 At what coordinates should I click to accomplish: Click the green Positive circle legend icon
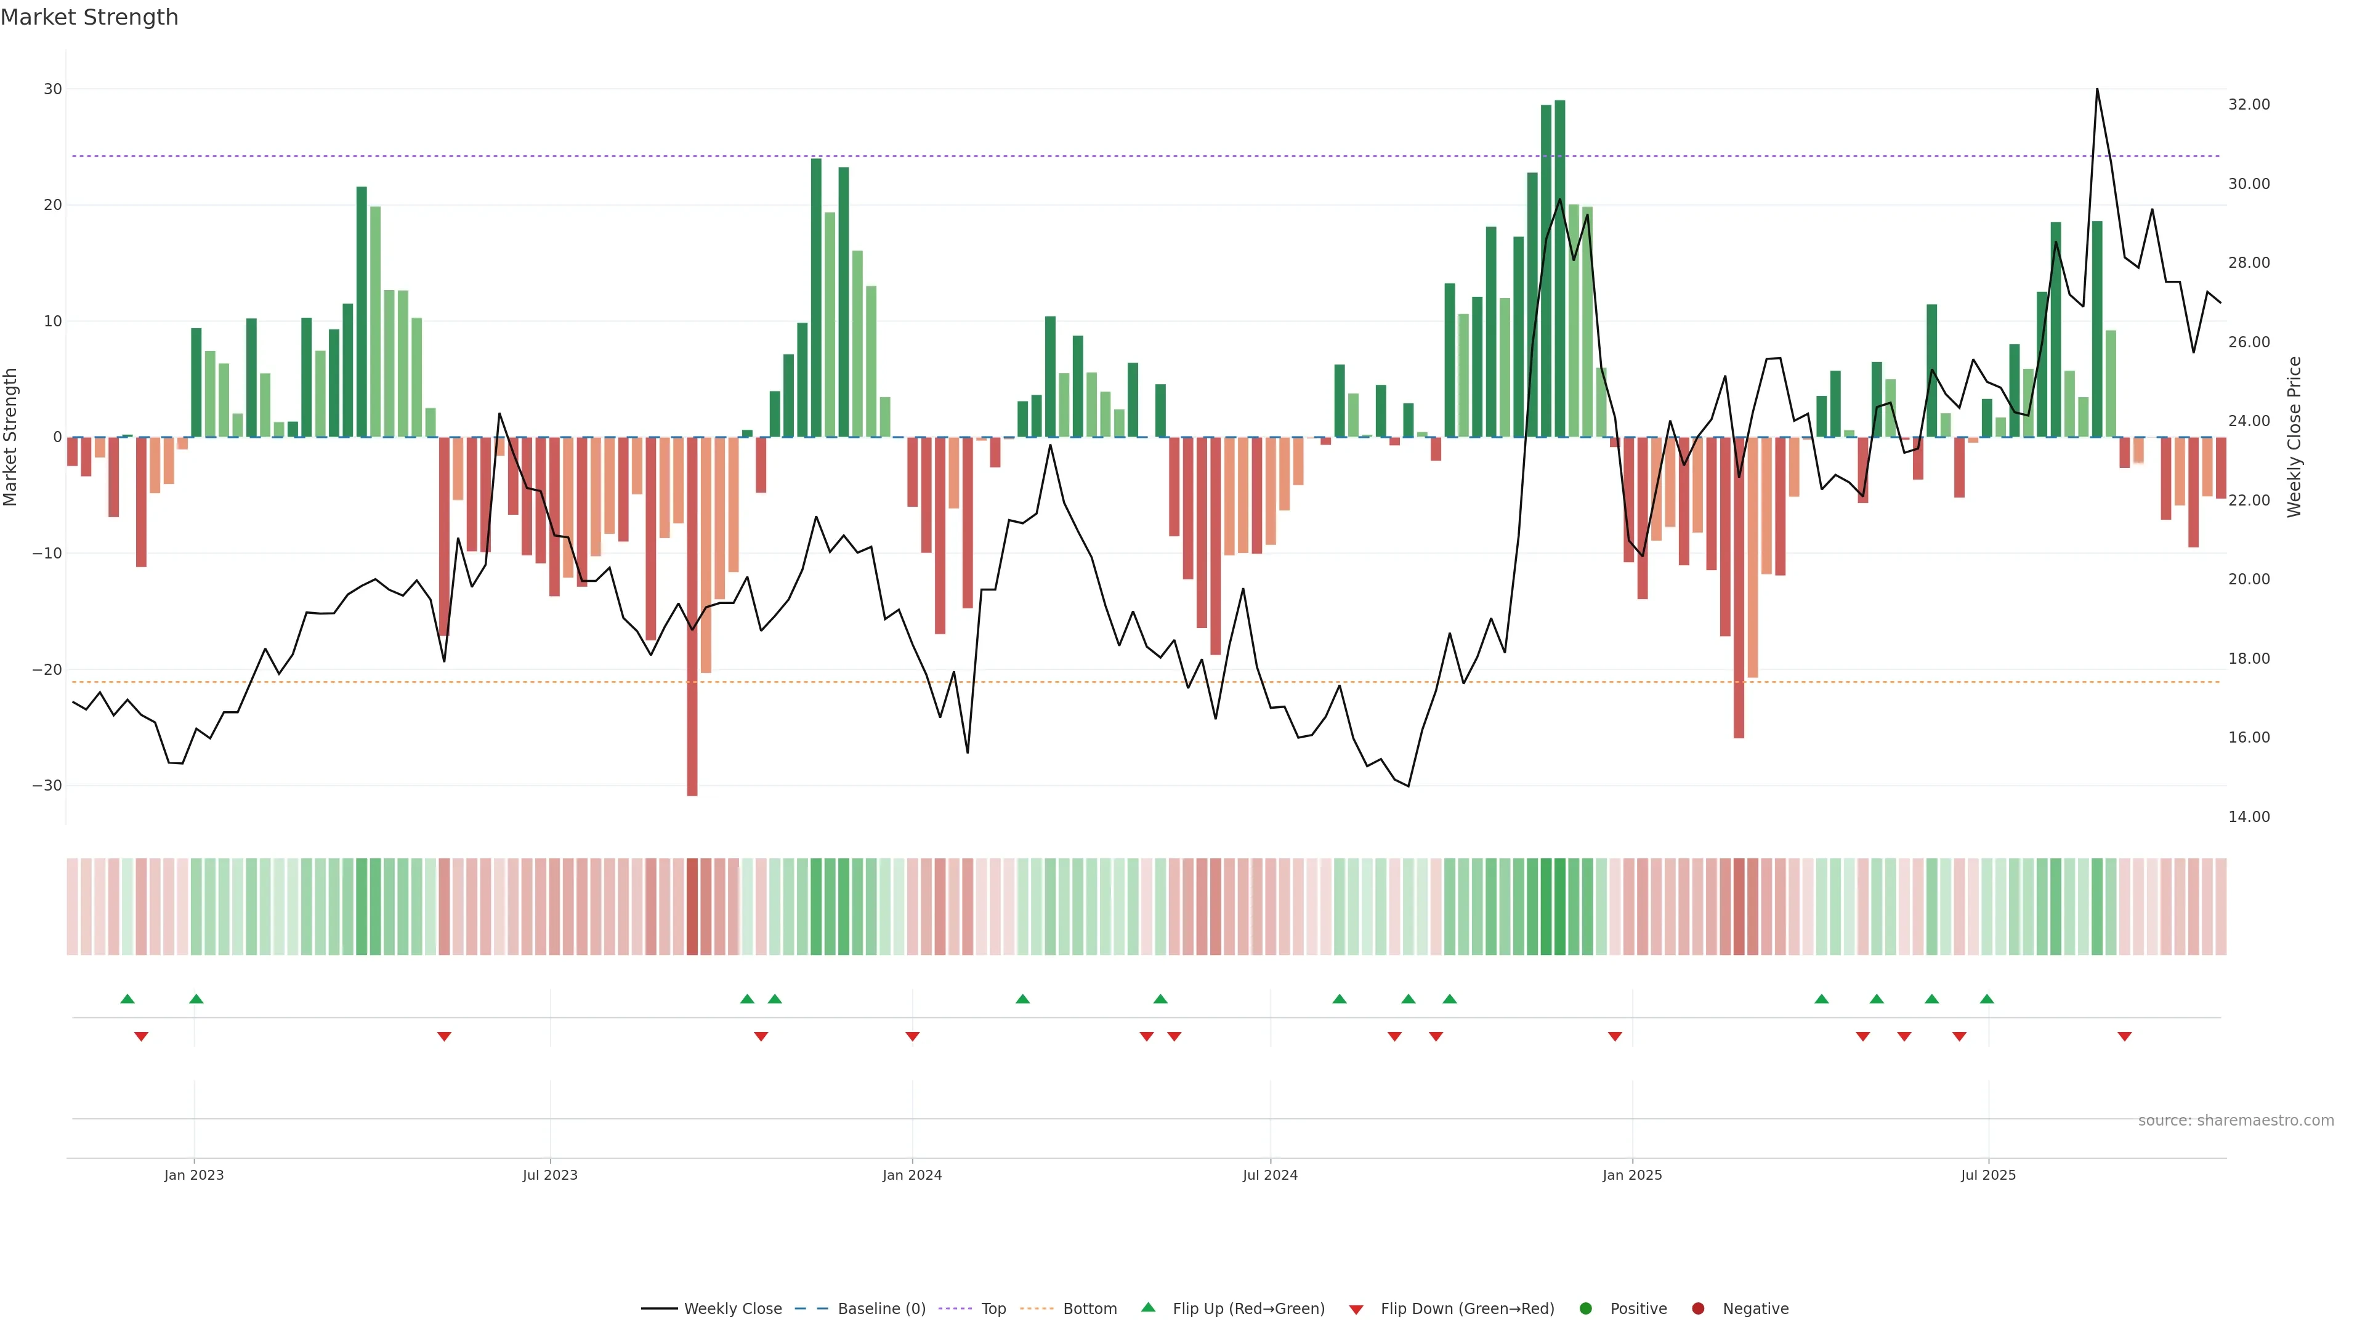tap(1585, 1308)
